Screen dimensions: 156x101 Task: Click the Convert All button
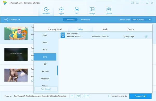point(140,96)
